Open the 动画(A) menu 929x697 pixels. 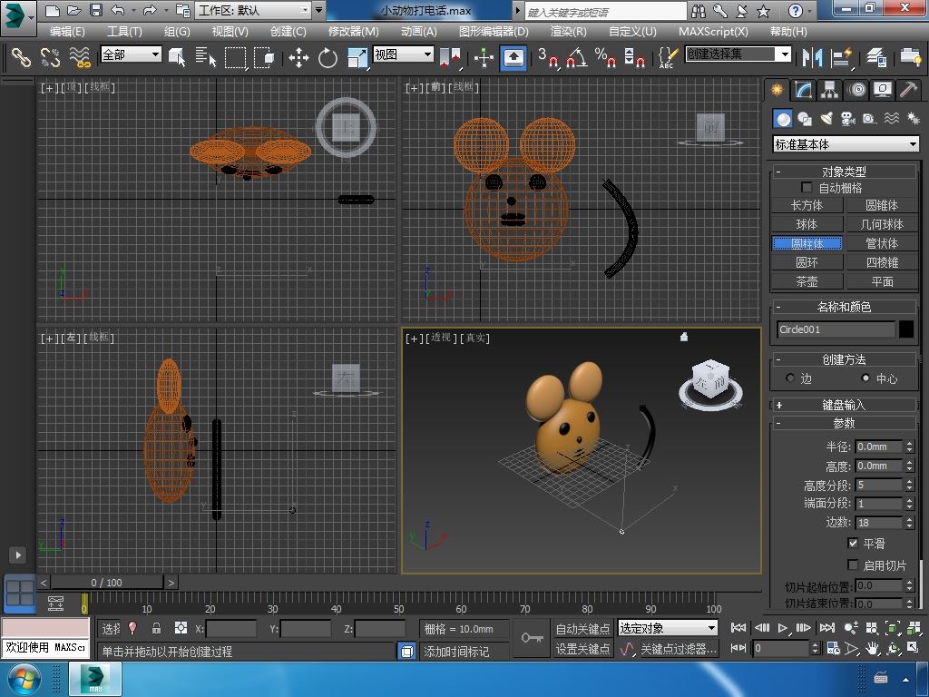point(419,32)
